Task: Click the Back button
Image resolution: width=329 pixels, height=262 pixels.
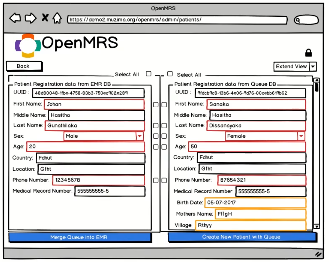Action: (24, 66)
